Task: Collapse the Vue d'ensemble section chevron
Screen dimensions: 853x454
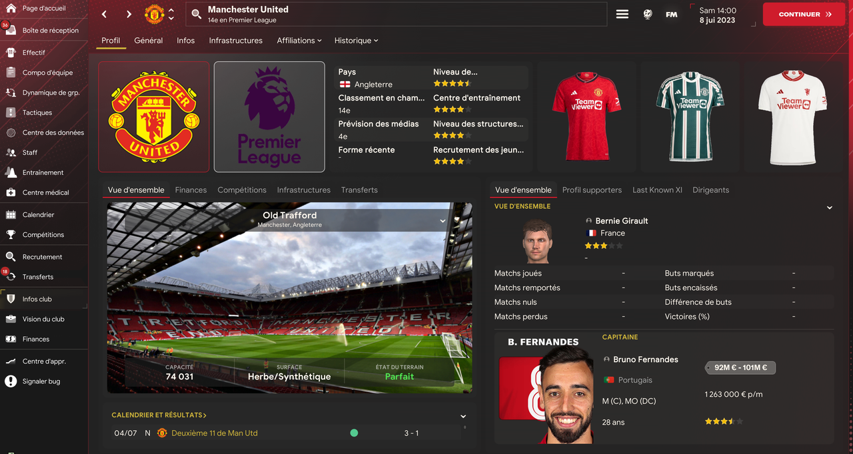Action: pos(830,208)
